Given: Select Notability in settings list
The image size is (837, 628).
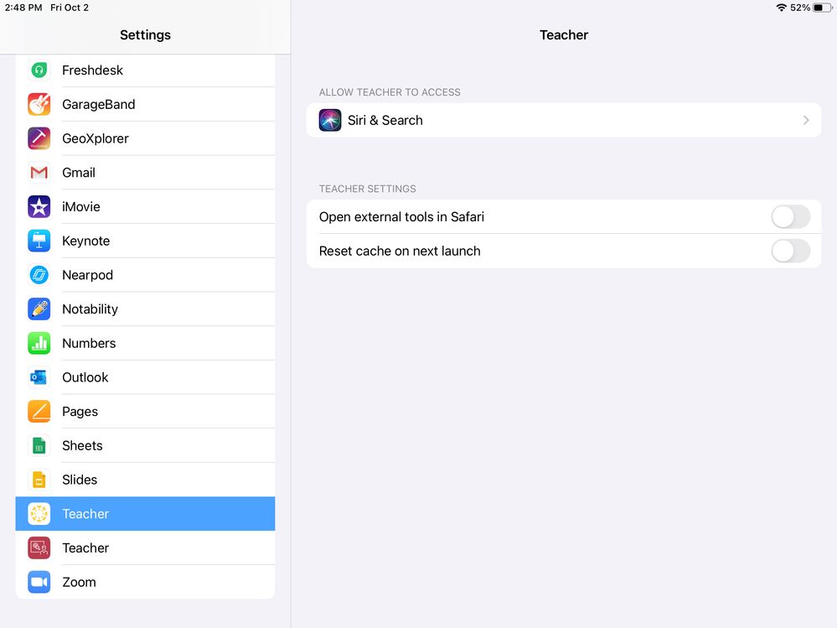Looking at the screenshot, I should (x=145, y=309).
